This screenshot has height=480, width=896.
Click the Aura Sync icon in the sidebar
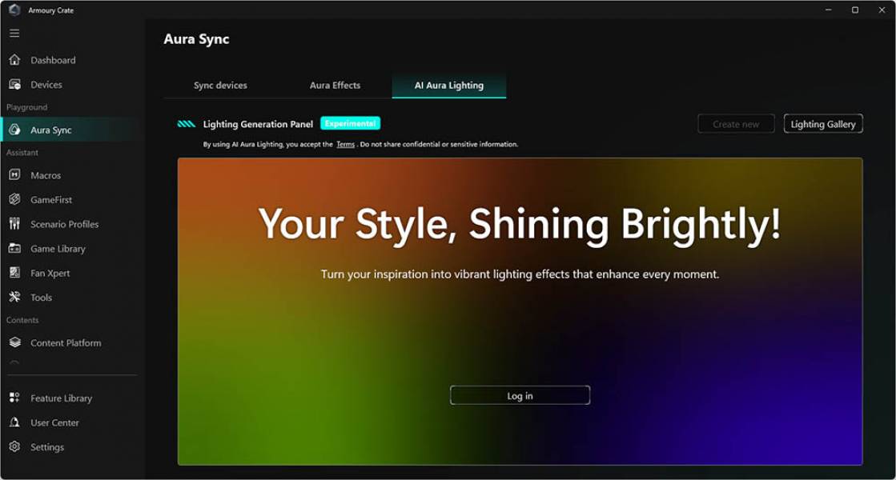15,130
